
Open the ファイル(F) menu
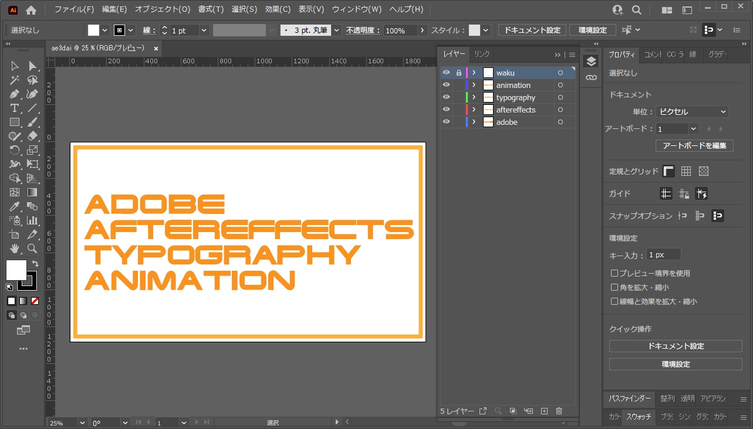tap(74, 9)
